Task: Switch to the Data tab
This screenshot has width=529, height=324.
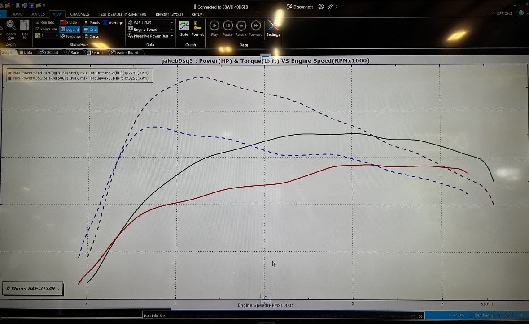Action: pyautogui.click(x=26, y=52)
